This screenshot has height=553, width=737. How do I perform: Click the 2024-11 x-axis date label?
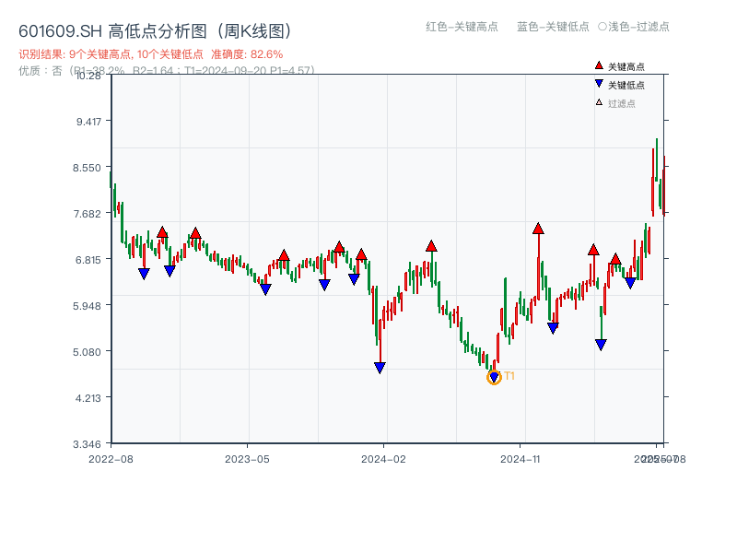(520, 459)
